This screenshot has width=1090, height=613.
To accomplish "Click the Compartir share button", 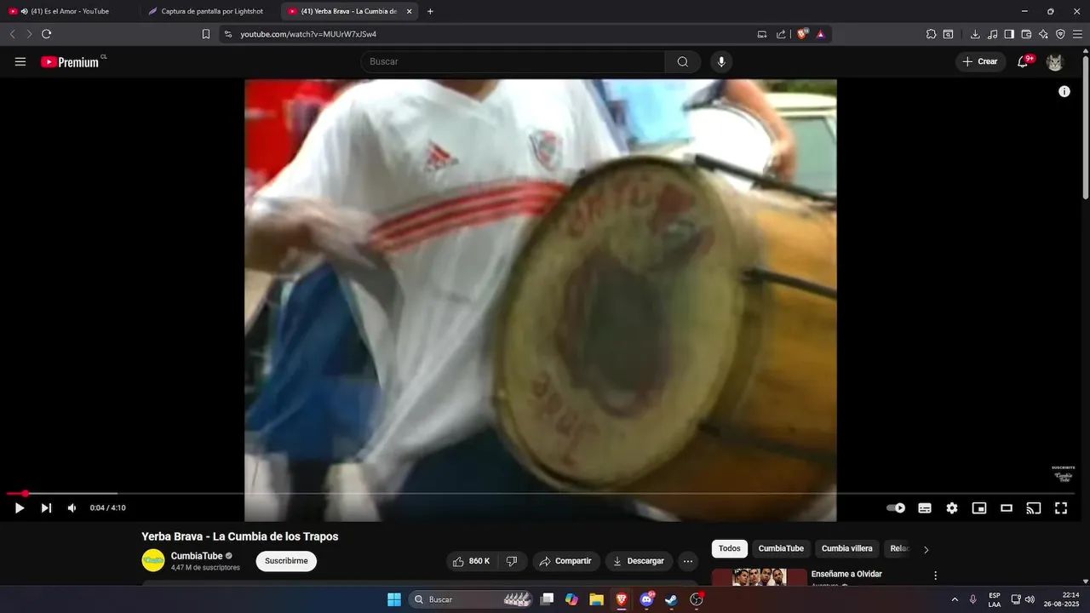I will click(x=565, y=561).
